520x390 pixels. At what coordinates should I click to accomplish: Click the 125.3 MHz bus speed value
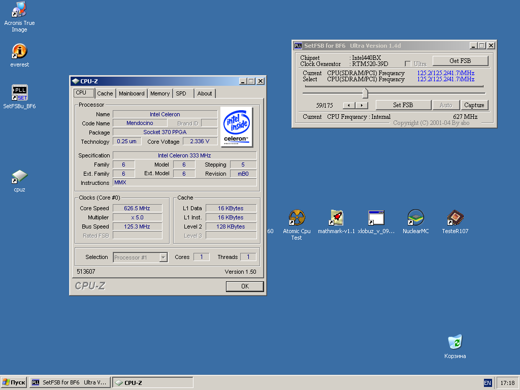click(137, 226)
